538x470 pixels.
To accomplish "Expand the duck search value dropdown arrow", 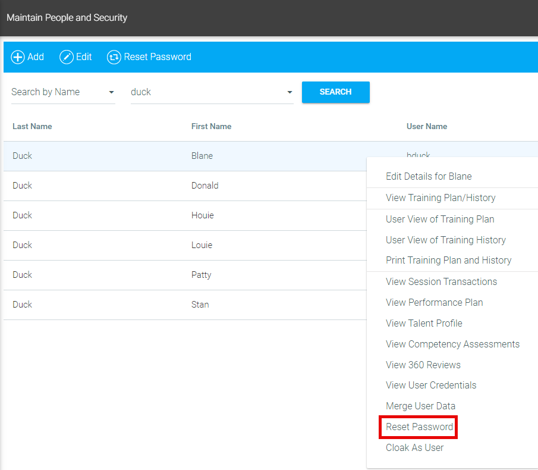I will (x=290, y=92).
